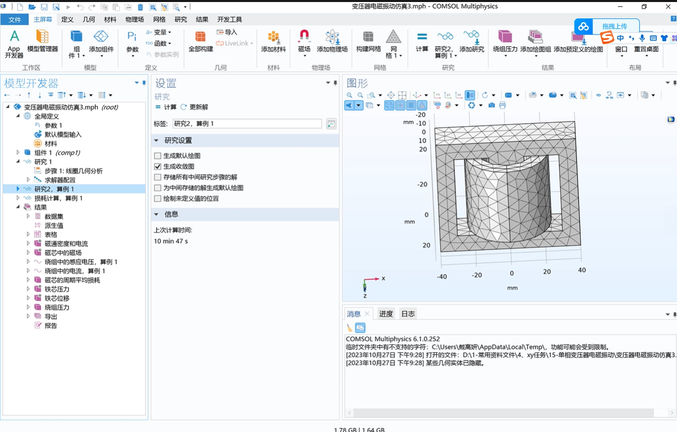Enable 存储所有中间研究步骤的解 checkbox
Screen dimensions: 677x432
158,177
